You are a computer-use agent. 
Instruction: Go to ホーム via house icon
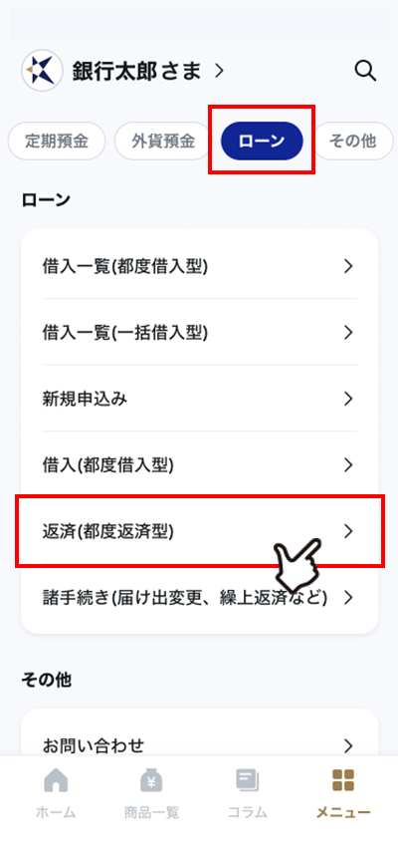click(56, 780)
